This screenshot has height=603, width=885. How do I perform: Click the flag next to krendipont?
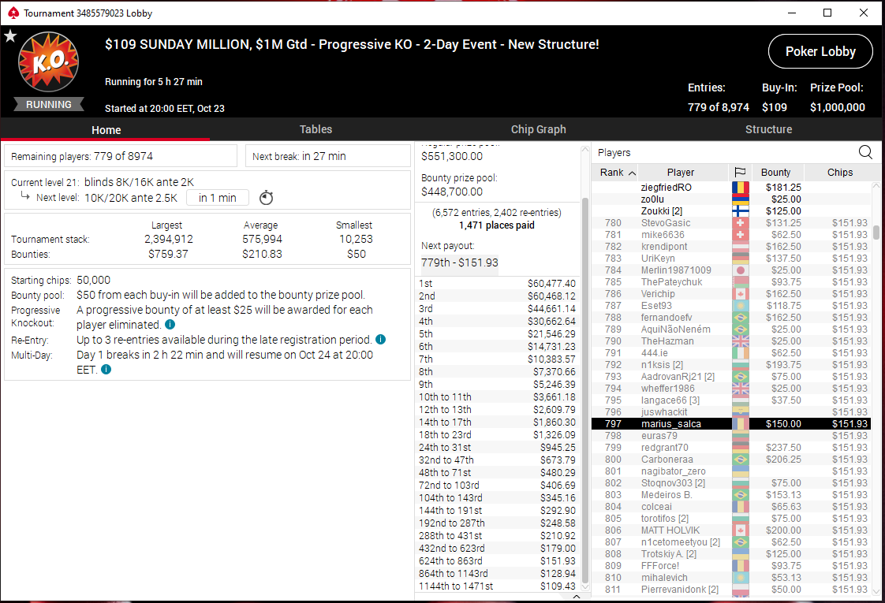[x=741, y=247]
